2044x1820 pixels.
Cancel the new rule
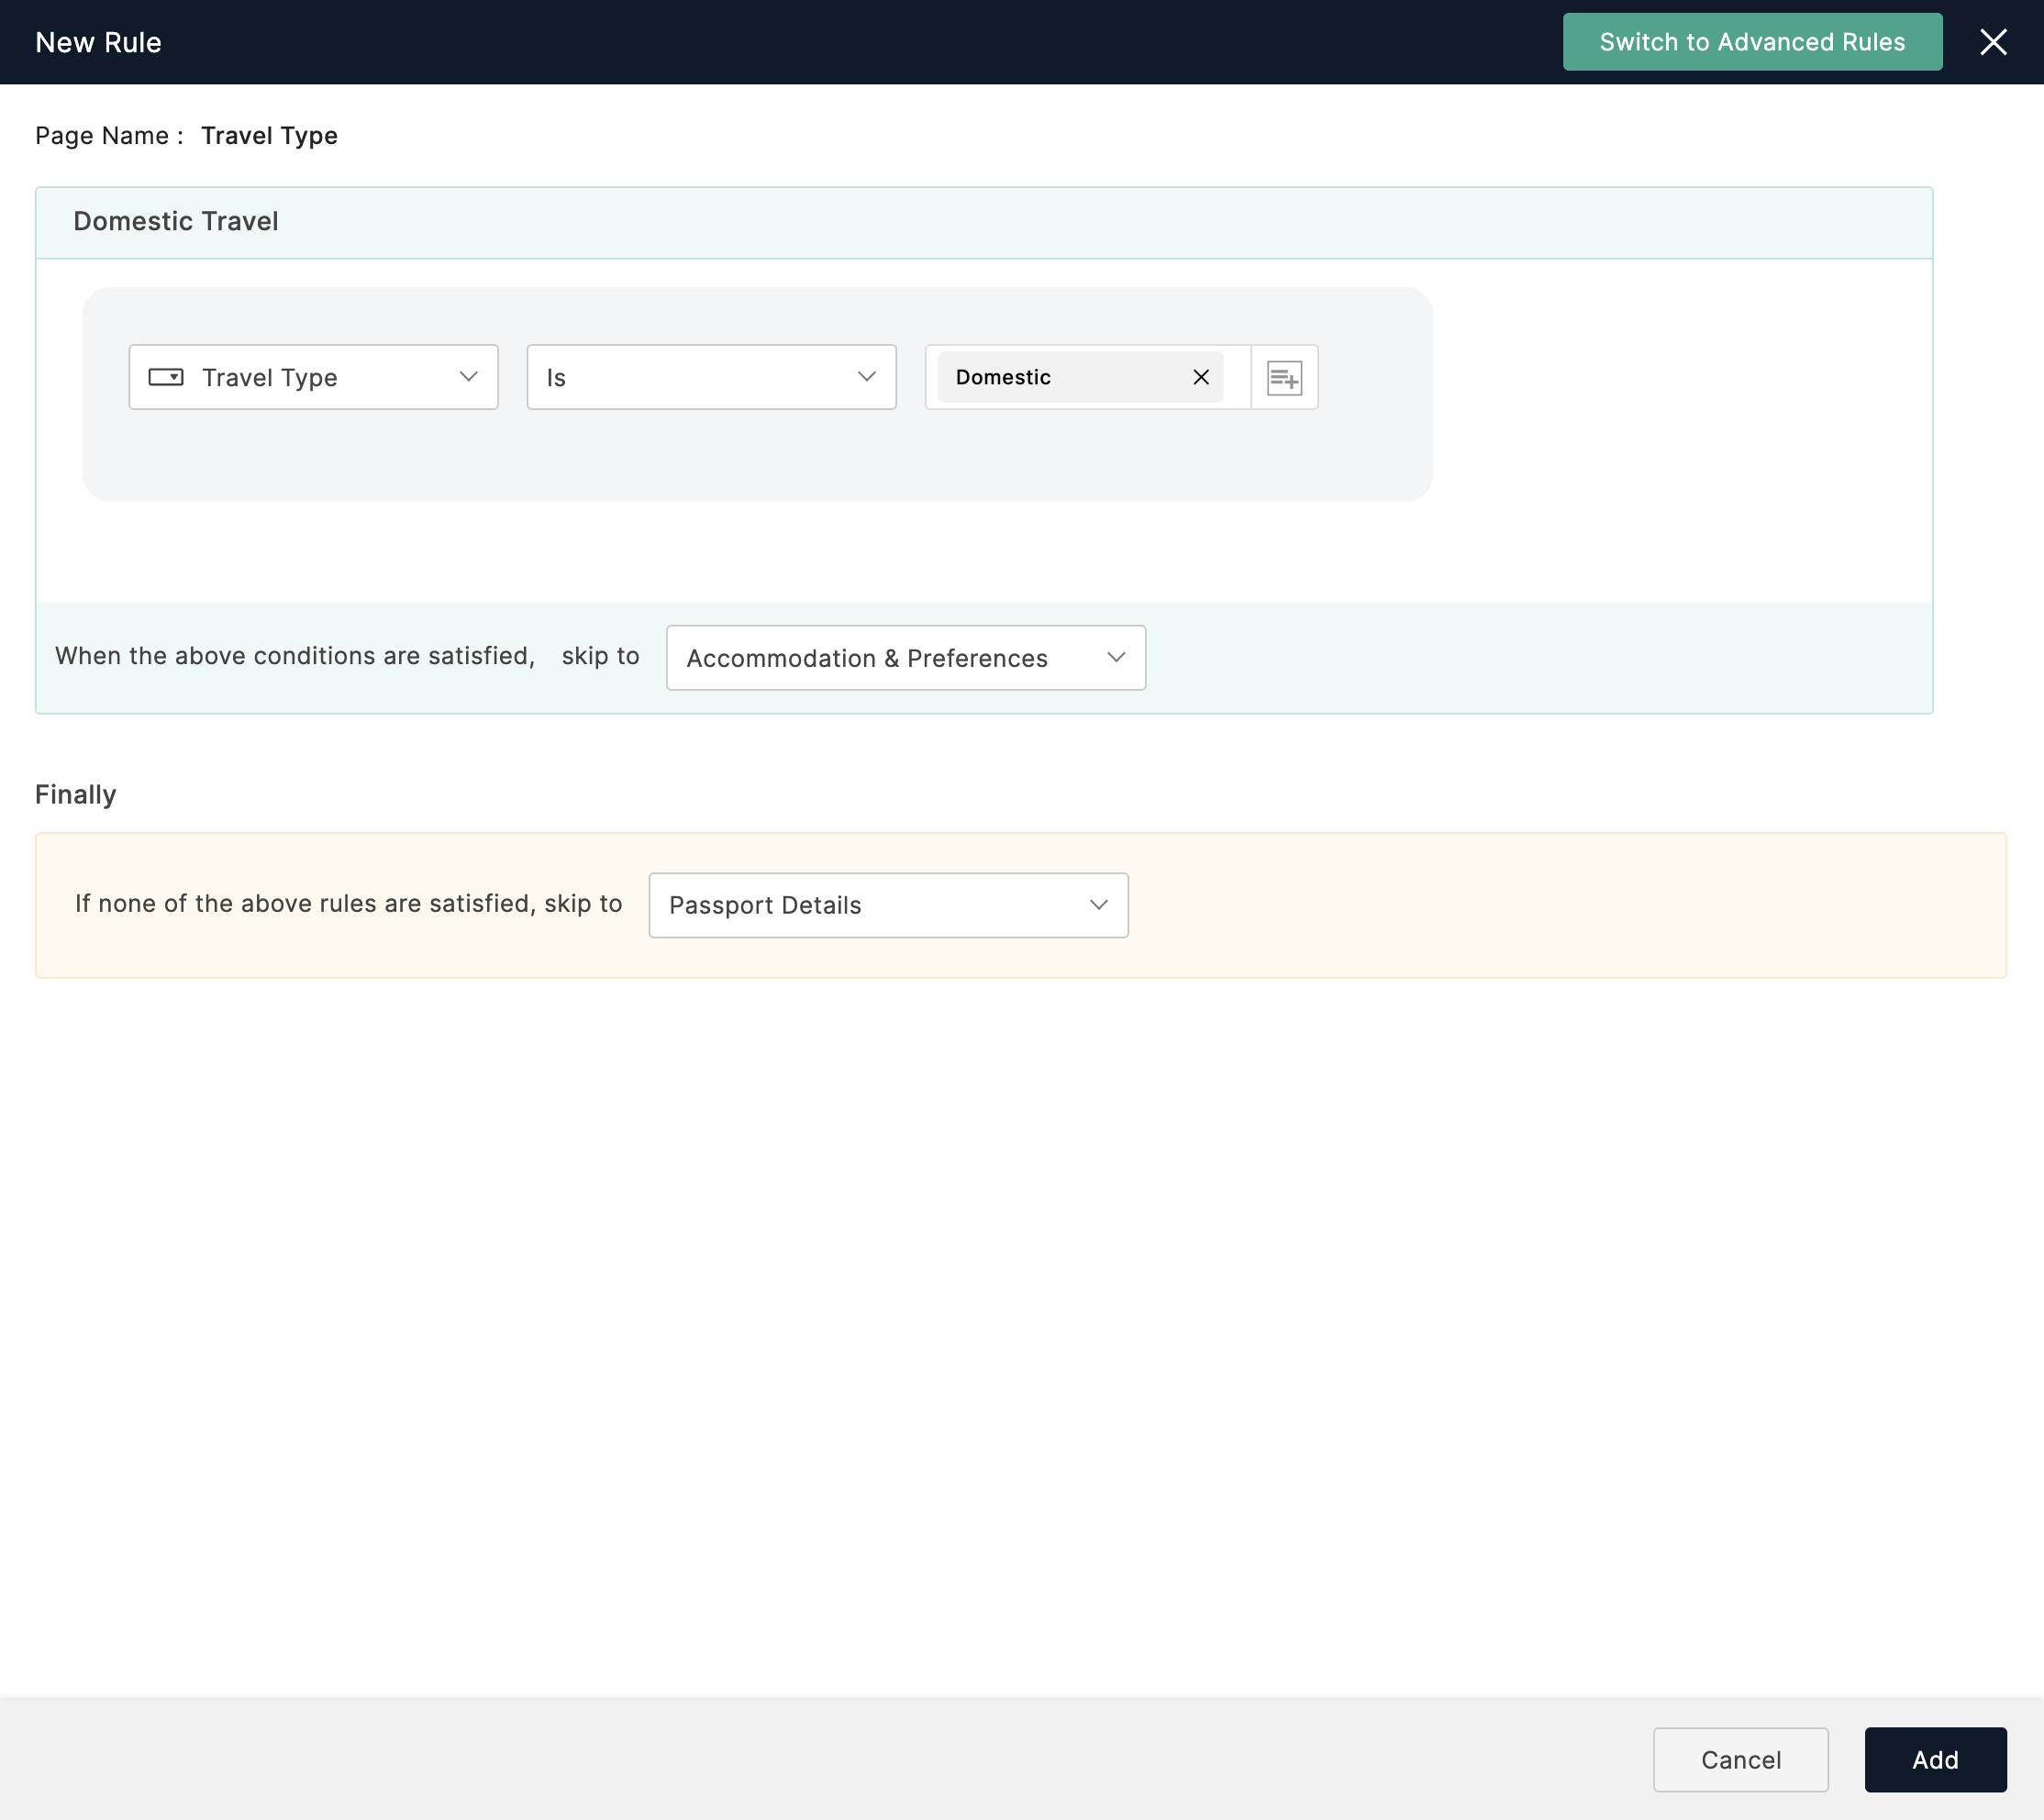coord(1740,1759)
